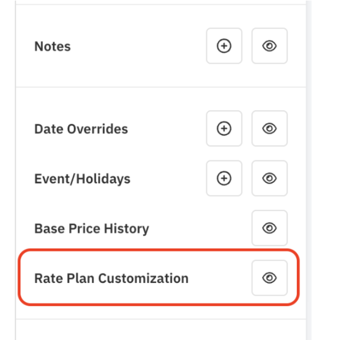The image size is (339, 340).
Task: Toggle visibility for Base Price History
Action: point(269,228)
